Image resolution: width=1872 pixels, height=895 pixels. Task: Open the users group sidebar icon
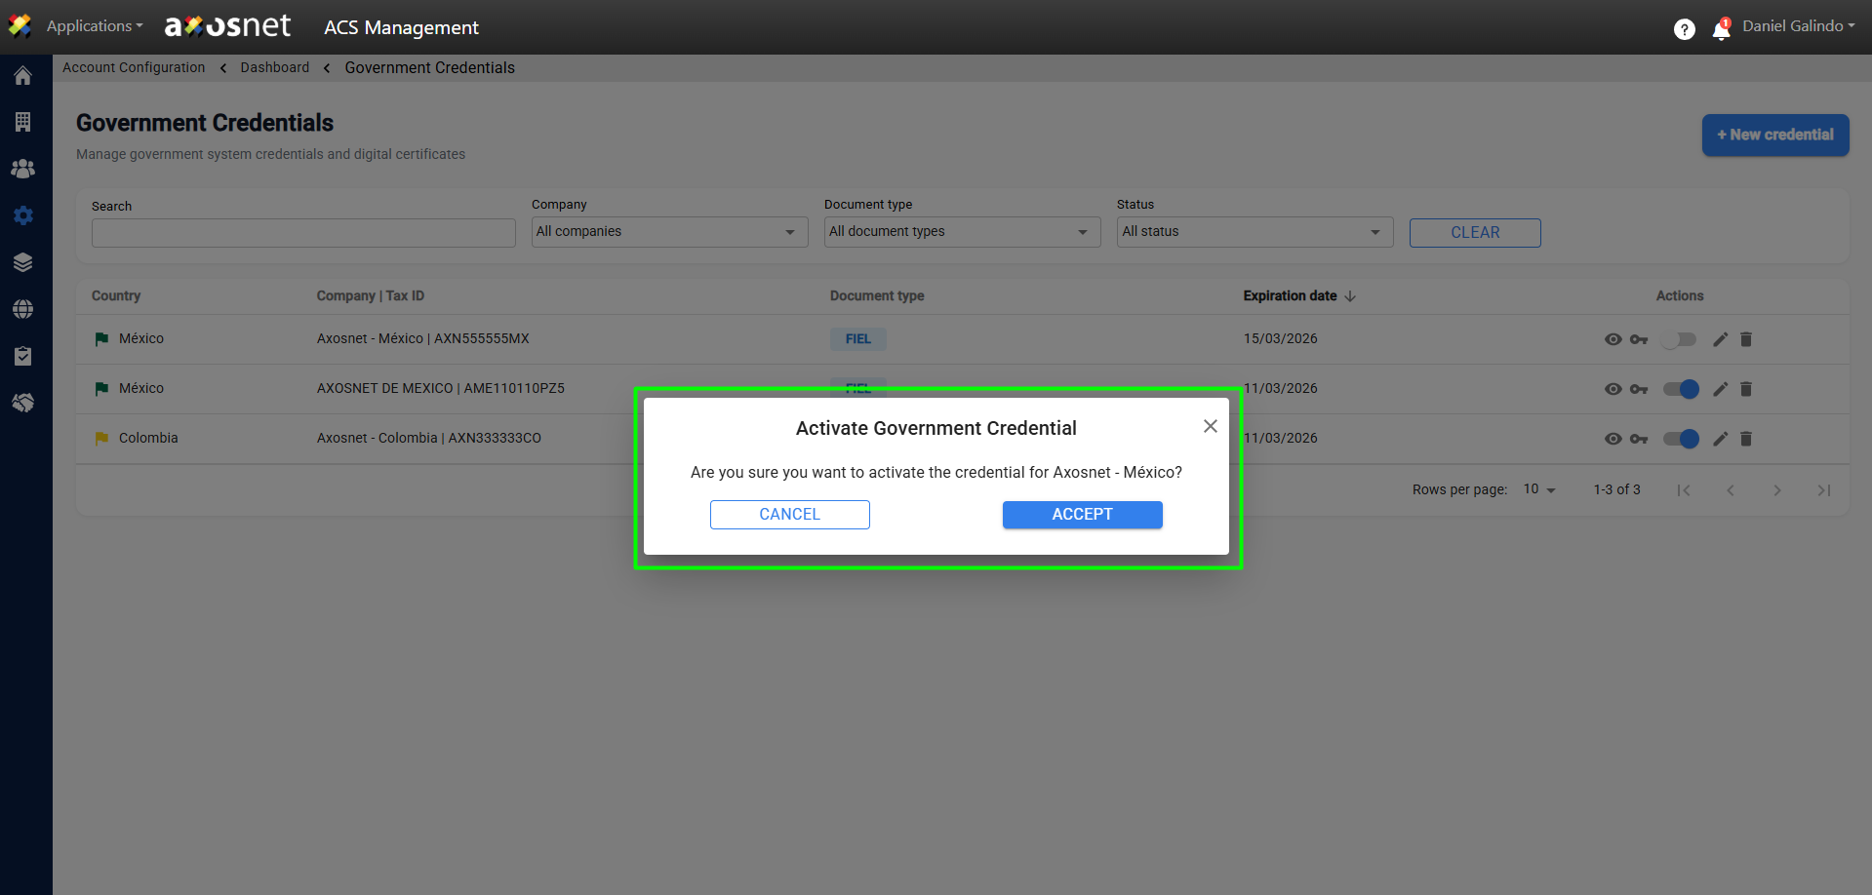coord(23,169)
